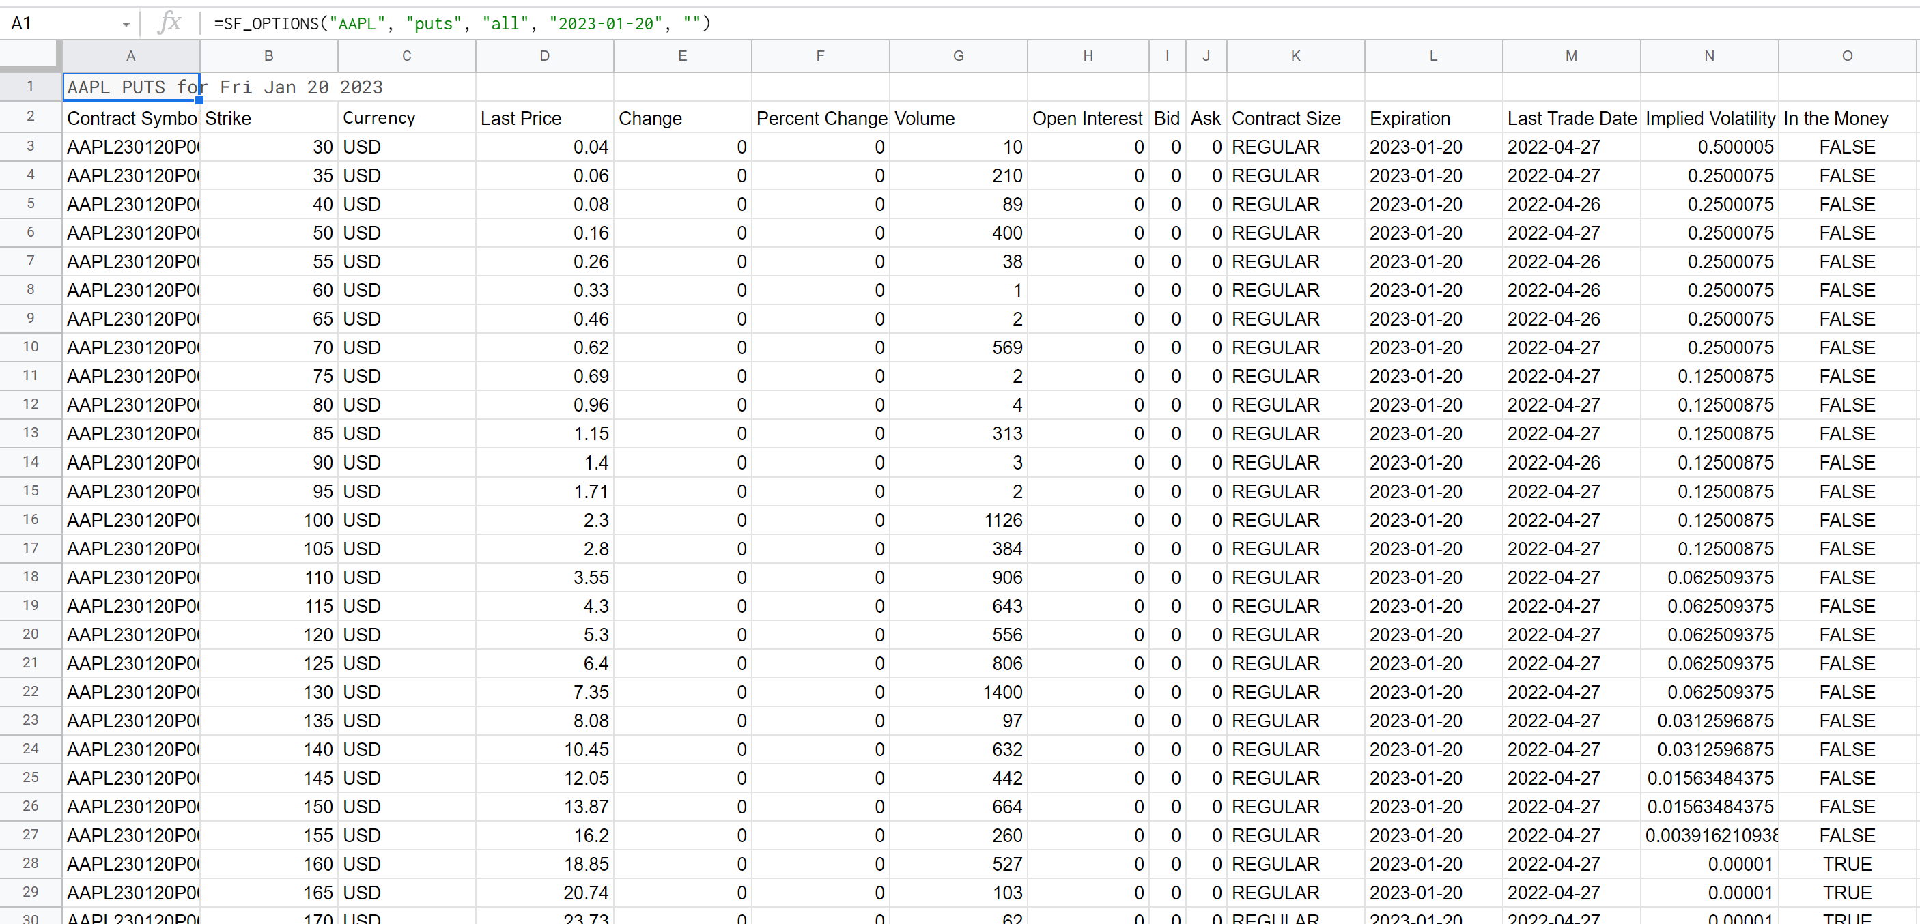Click volume 1126 cell in row 16
Viewport: 1920px width, 924px height.
[x=958, y=519]
